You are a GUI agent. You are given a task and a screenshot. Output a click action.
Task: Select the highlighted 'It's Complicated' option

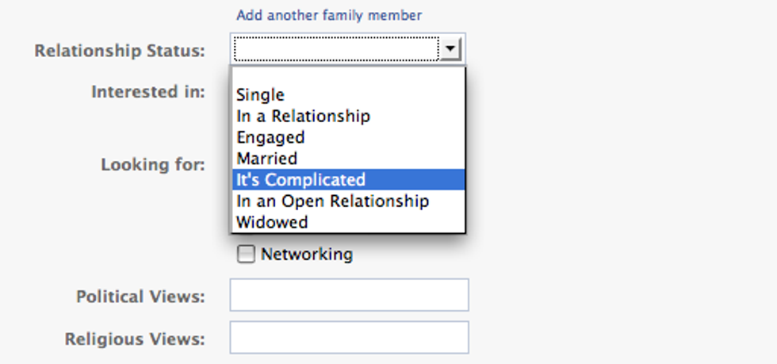coord(301,180)
